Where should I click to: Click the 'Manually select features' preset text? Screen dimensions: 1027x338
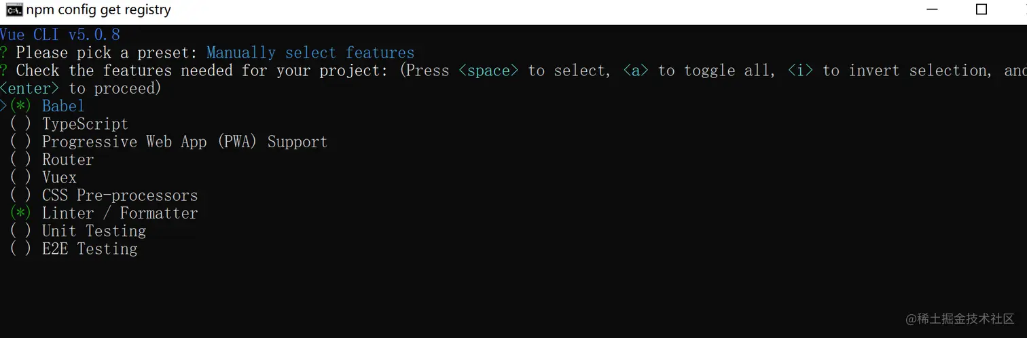[x=310, y=53]
